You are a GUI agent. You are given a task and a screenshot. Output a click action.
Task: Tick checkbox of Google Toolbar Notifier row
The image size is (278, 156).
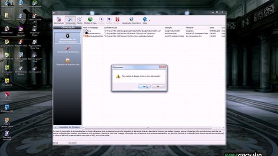click(84, 31)
